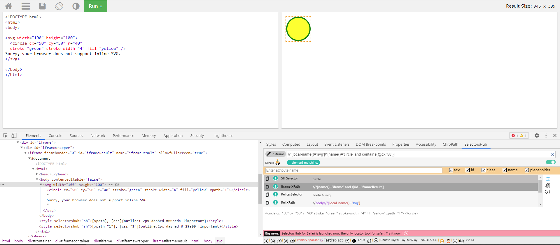This screenshot has width=560, height=245.
Task: Click the reset circular arrow icon
Action: point(548,192)
